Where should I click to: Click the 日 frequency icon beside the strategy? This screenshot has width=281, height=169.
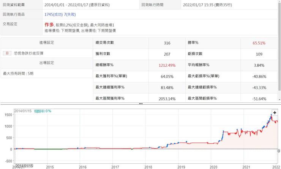[x=5, y=53]
